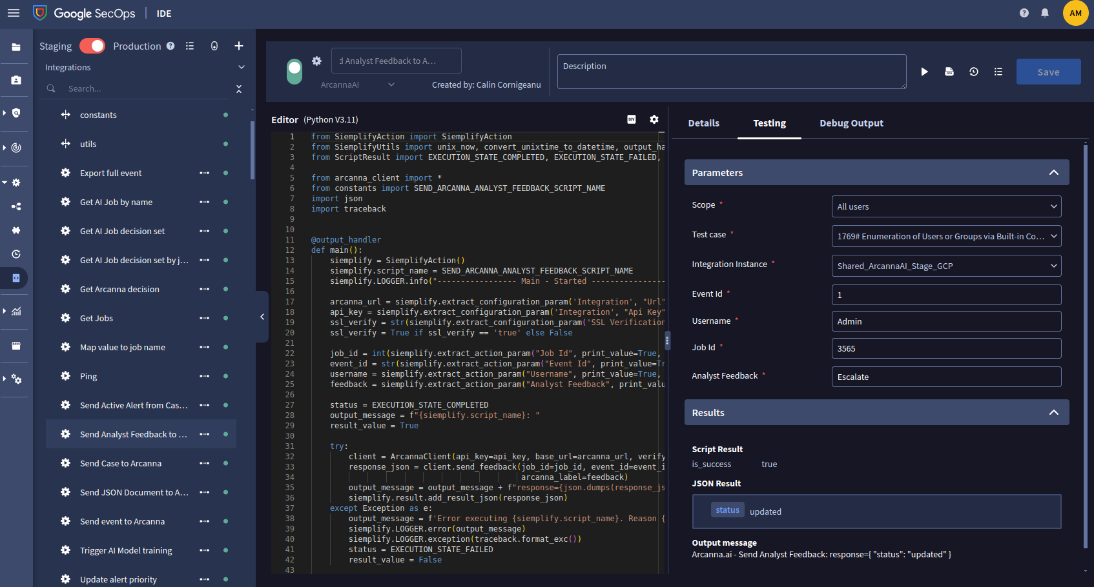Collapse the integrations side panel arrow
The height and width of the screenshot is (587, 1094).
click(262, 317)
